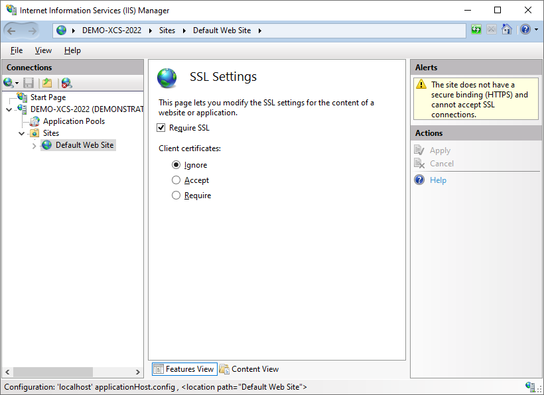This screenshot has height=395, width=544.
Task: Click the Back navigation arrow
Action: 11,31
